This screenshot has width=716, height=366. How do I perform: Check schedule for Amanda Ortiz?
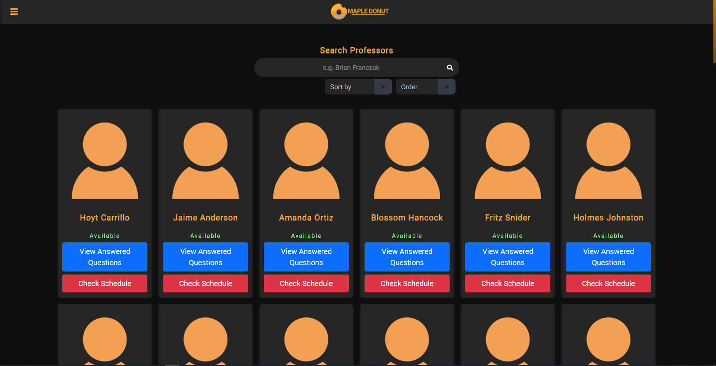point(306,283)
